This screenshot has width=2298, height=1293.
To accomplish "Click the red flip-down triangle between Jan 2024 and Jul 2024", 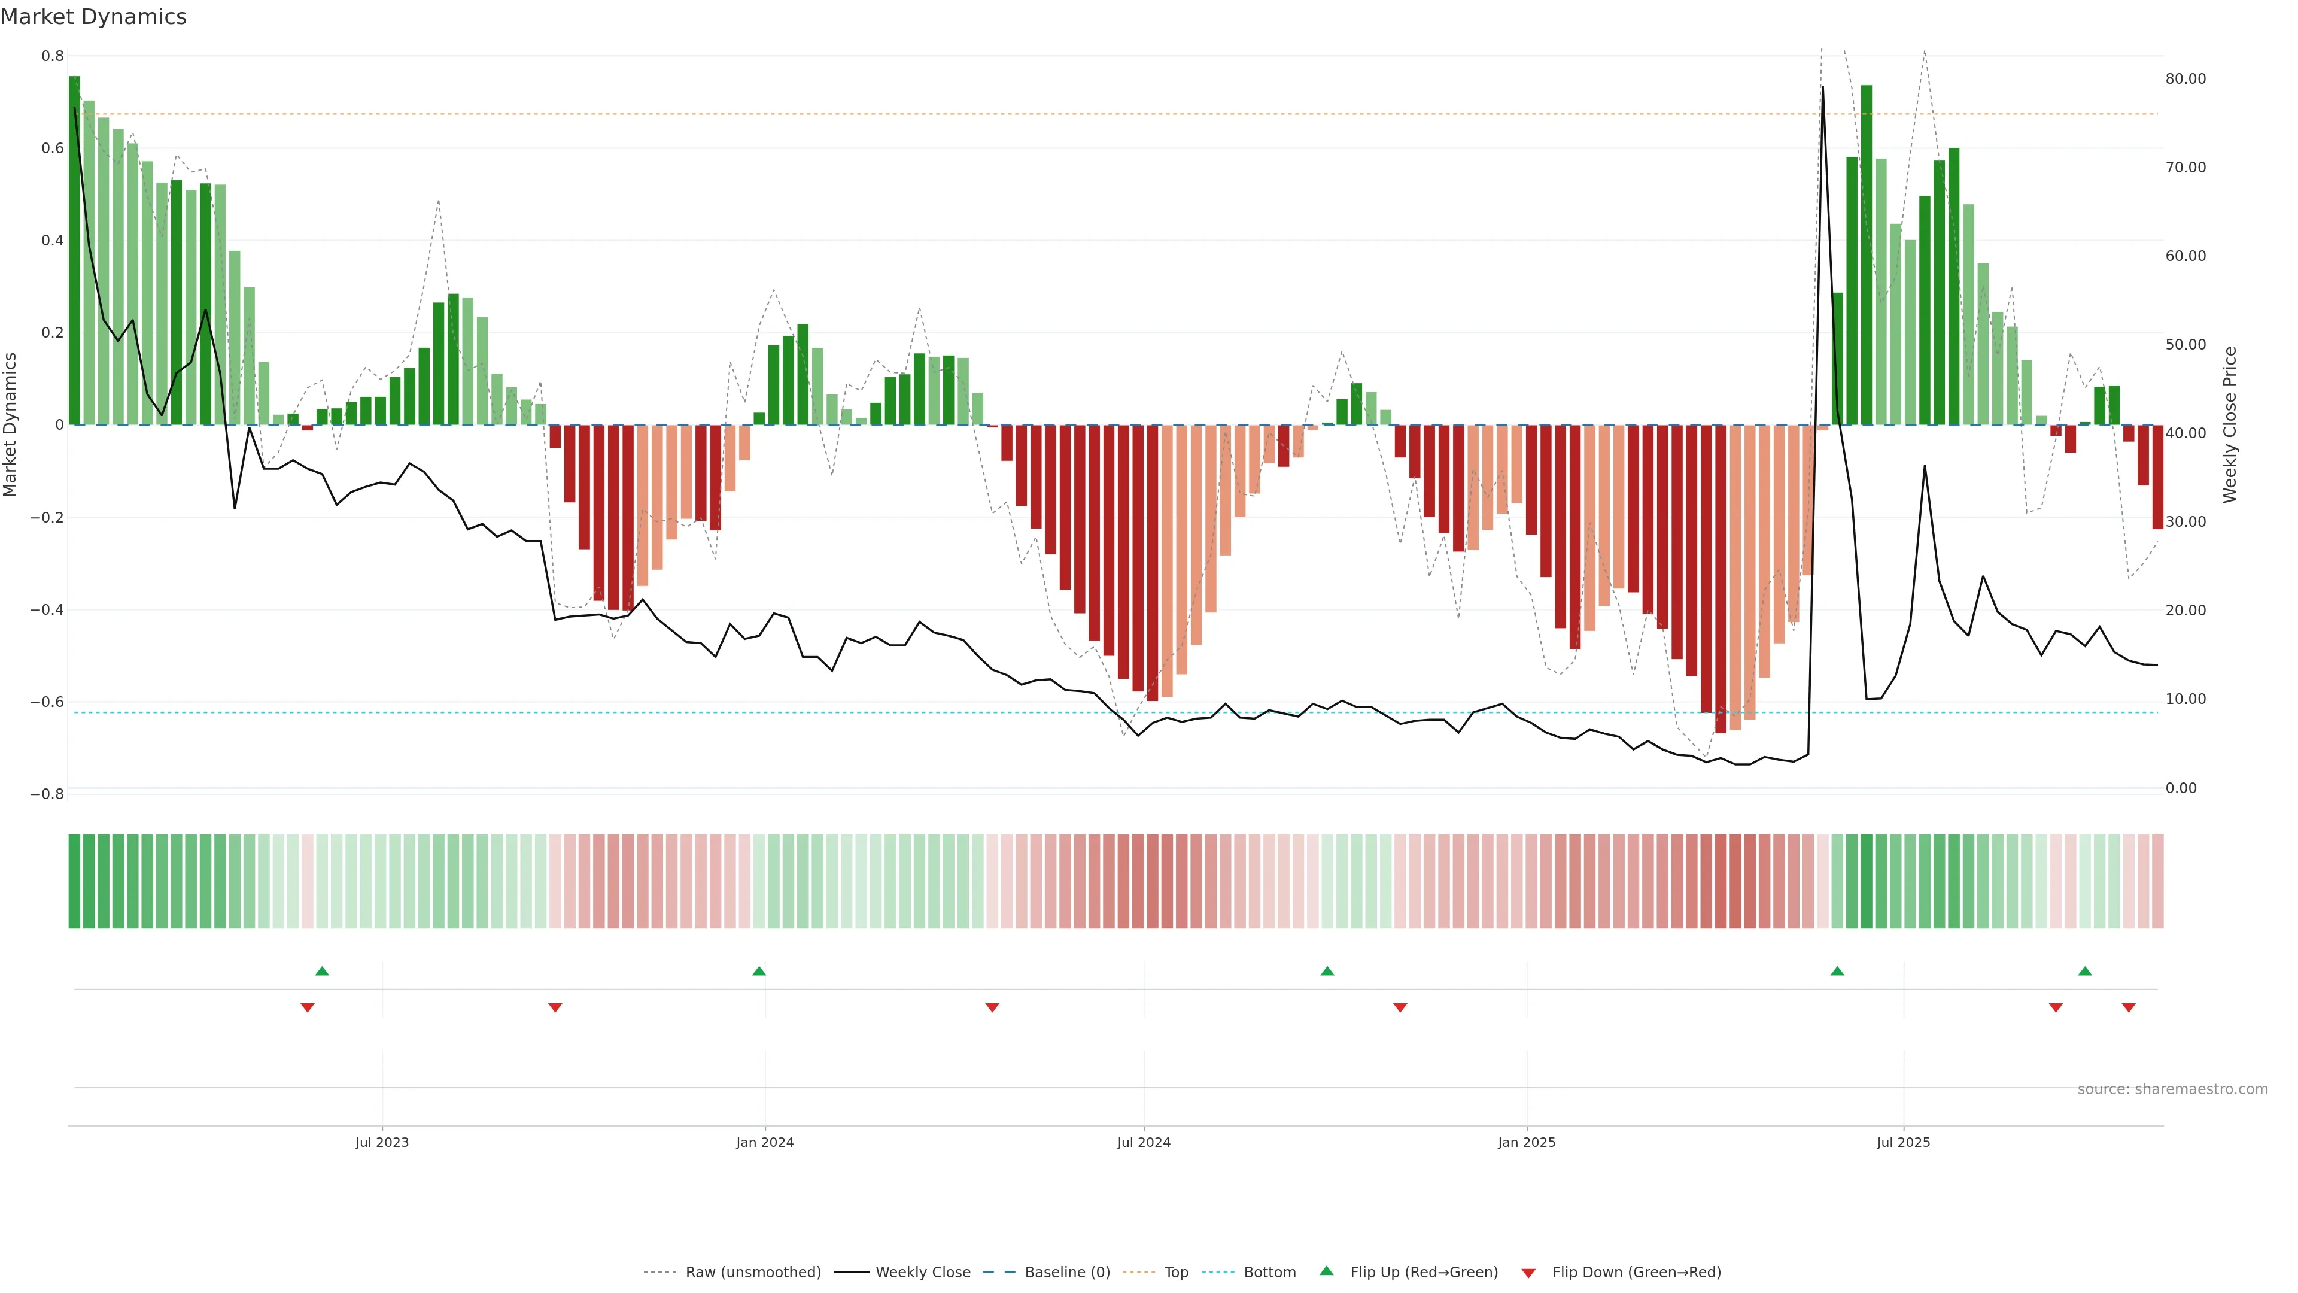I will [992, 1007].
